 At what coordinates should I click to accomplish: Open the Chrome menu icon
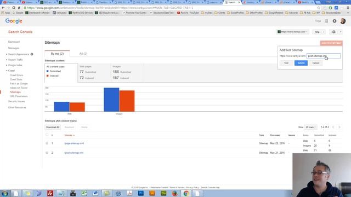[348, 8]
